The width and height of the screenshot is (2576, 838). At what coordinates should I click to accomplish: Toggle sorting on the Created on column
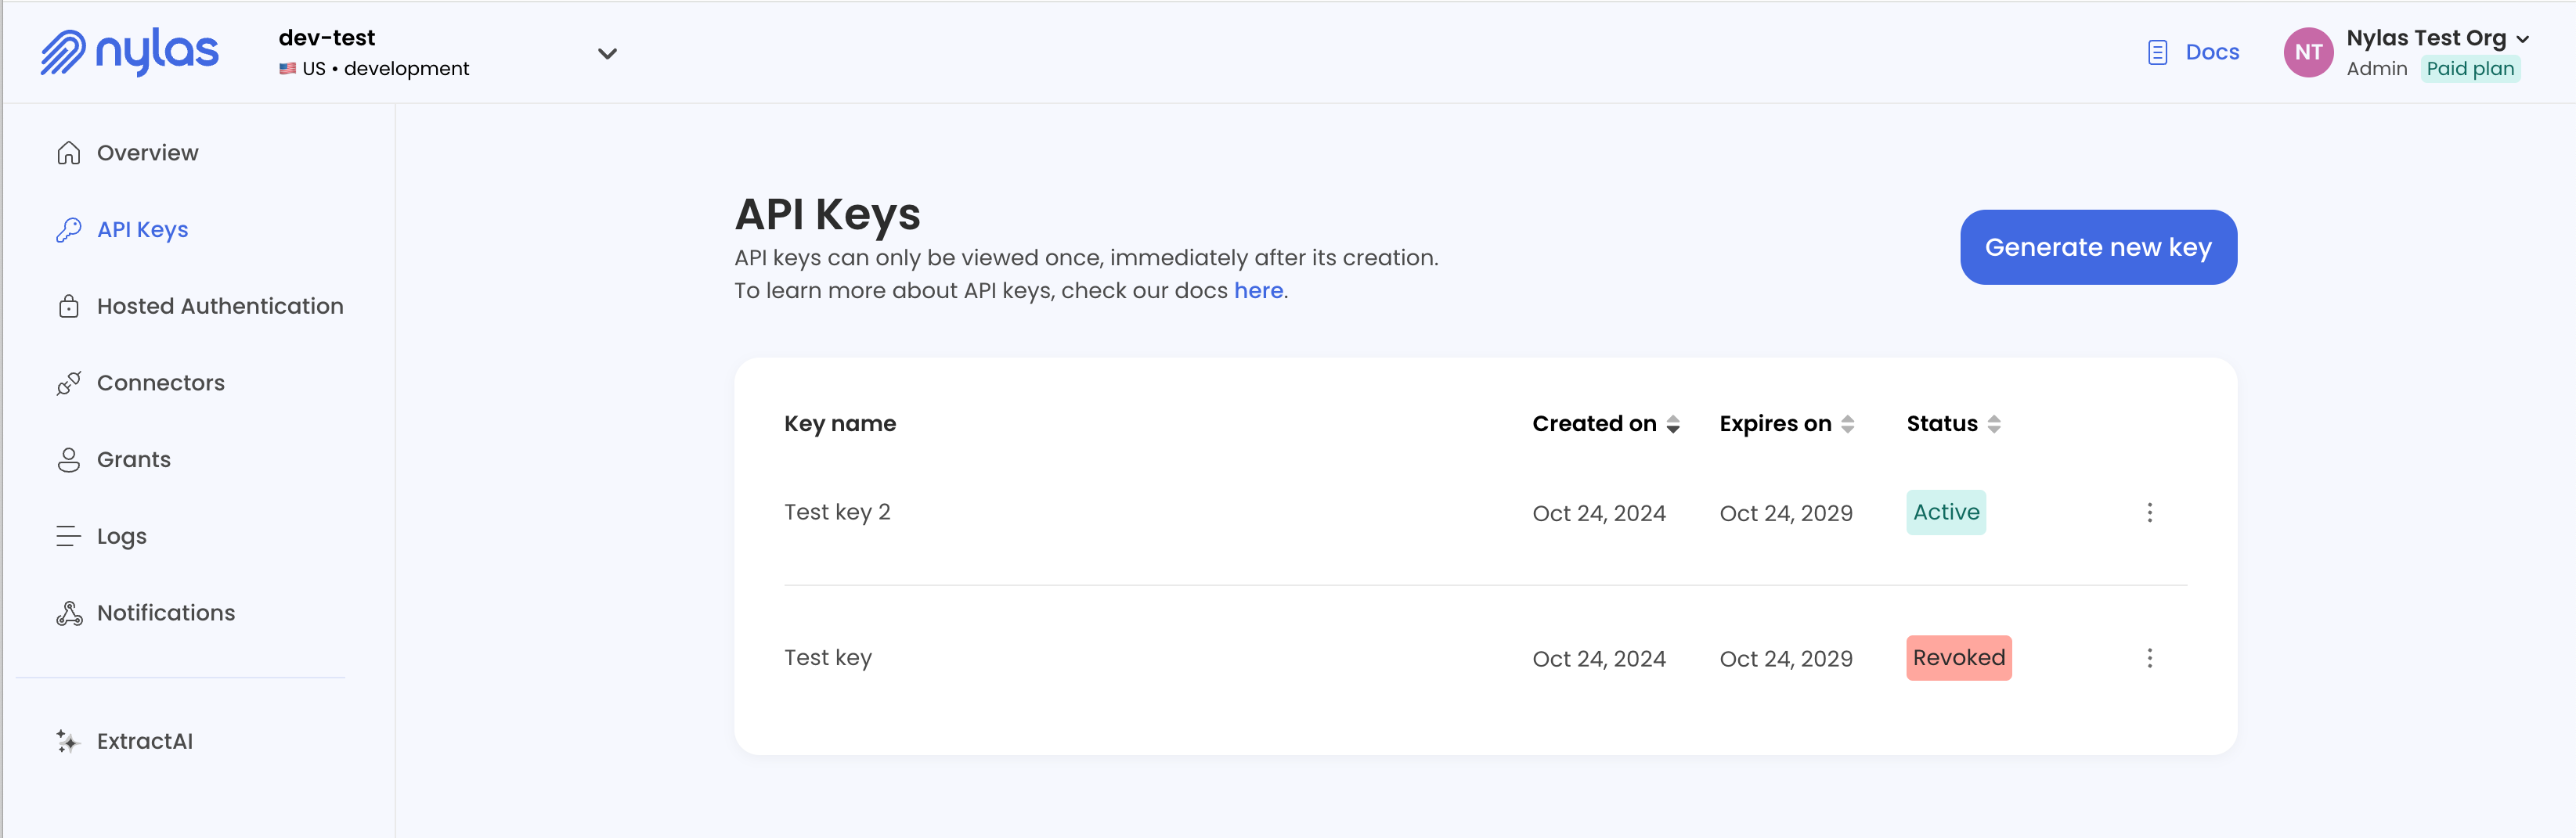point(1673,423)
